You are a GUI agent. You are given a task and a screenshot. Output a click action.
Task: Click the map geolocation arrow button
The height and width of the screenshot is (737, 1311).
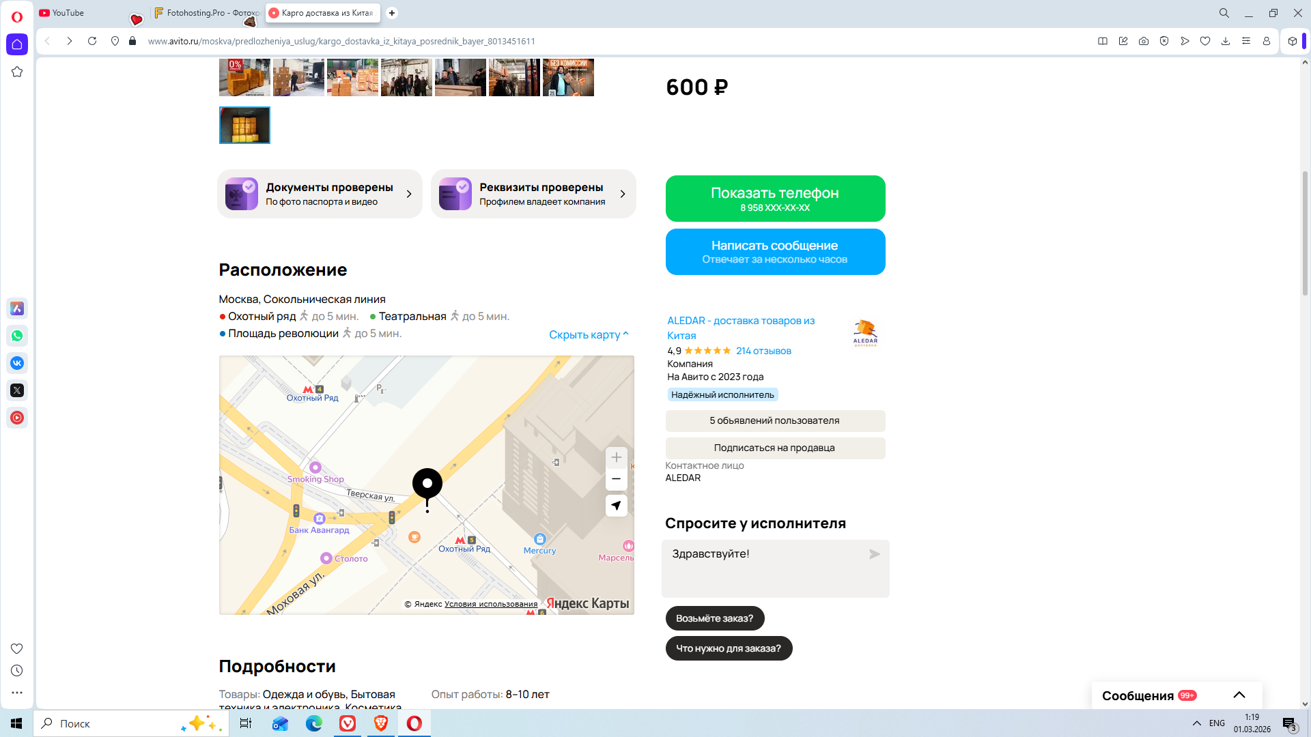pos(616,506)
